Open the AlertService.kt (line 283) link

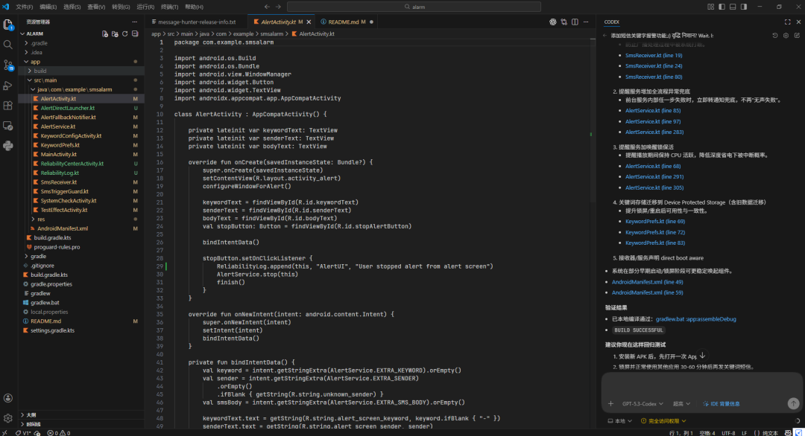(654, 132)
